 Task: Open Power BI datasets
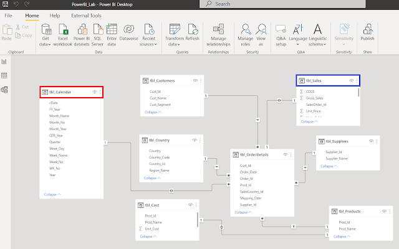tap(82, 35)
